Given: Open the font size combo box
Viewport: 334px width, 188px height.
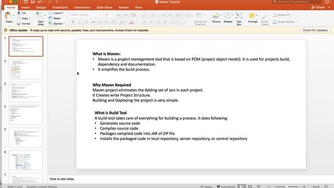Looking at the screenshot, I should click(x=109, y=15).
